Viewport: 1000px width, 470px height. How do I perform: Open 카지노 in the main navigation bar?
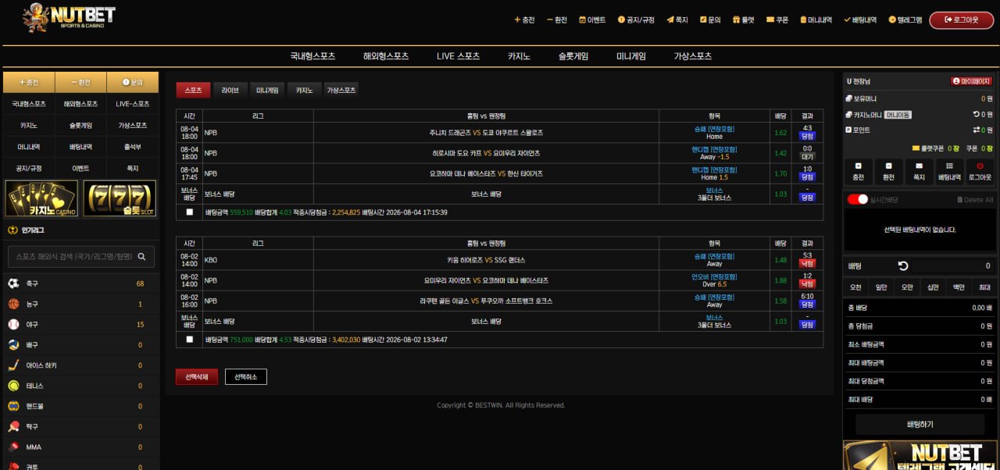519,56
